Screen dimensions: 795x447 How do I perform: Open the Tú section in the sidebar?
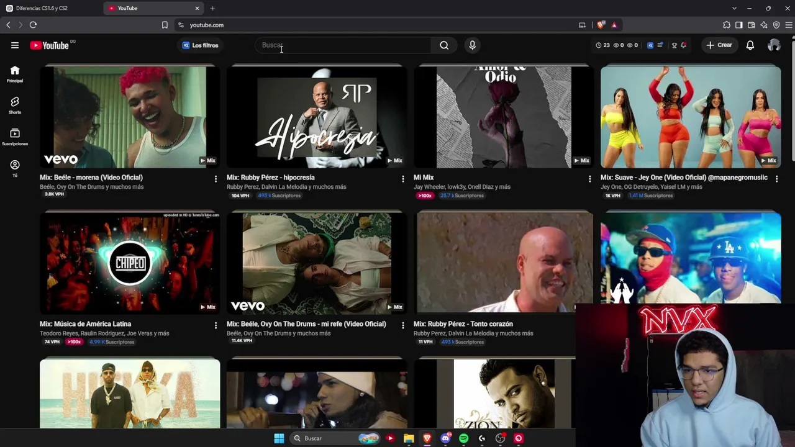point(15,168)
